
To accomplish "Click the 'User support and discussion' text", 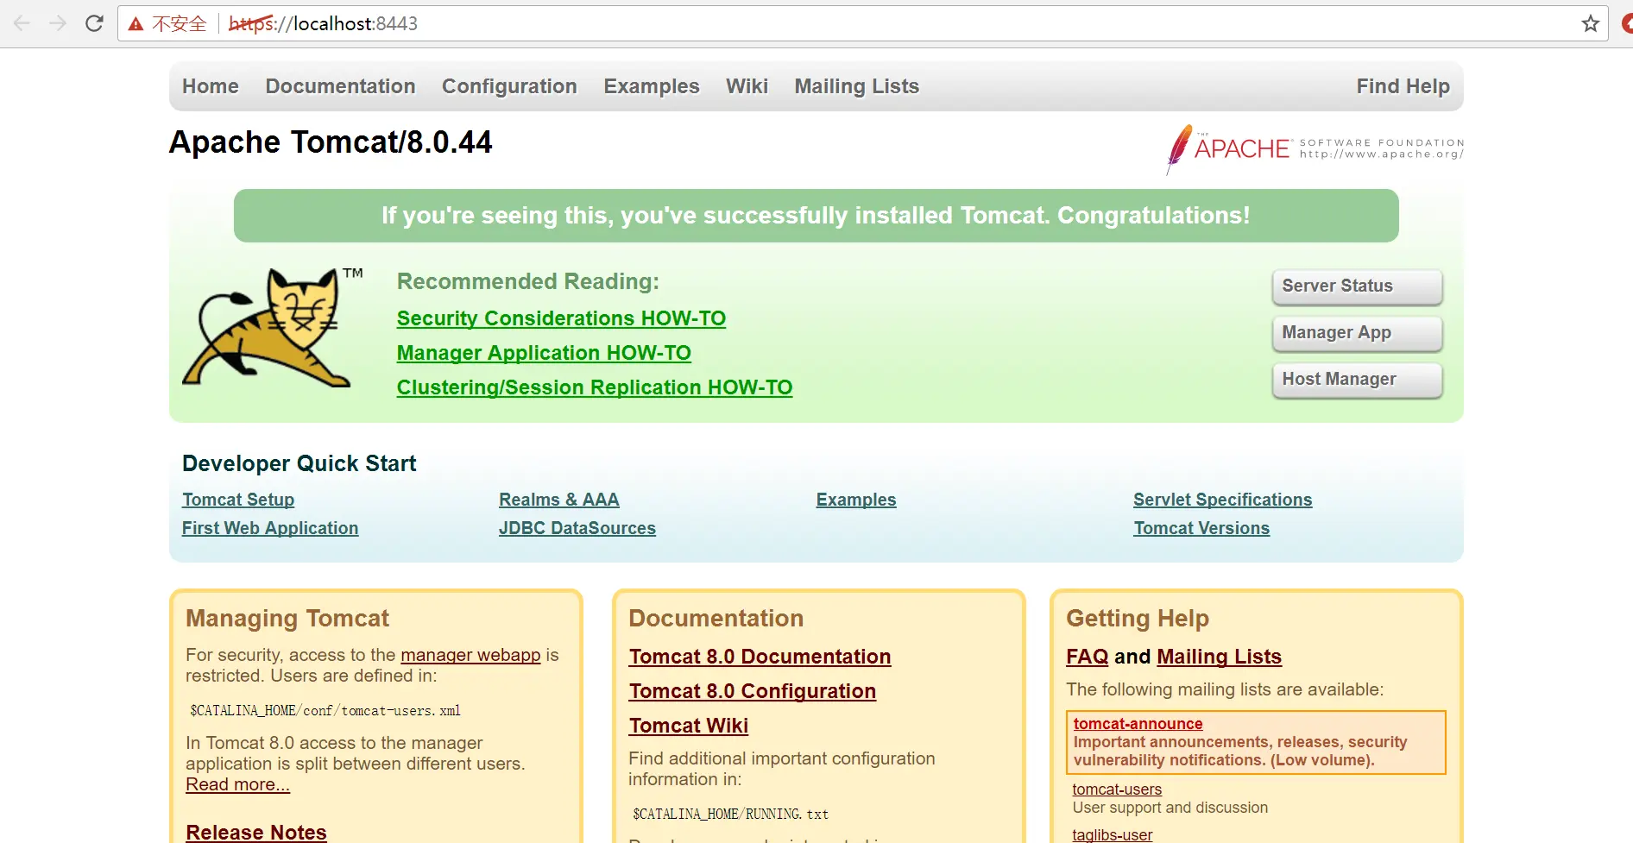I will click(x=1170, y=808).
